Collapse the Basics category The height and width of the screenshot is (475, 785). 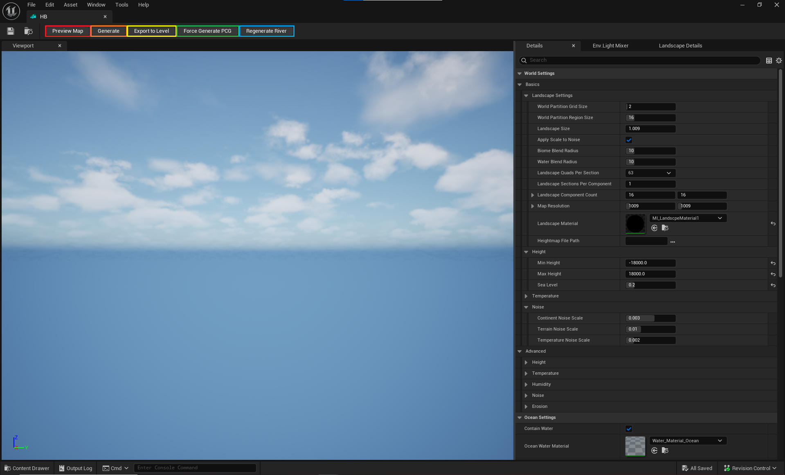pyautogui.click(x=520, y=85)
